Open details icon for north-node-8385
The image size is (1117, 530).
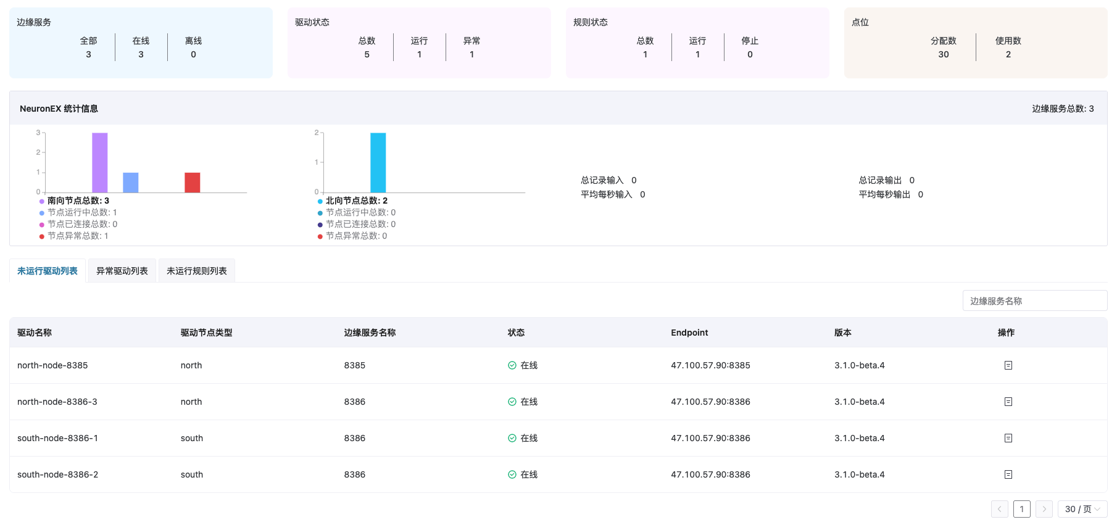tap(1008, 365)
